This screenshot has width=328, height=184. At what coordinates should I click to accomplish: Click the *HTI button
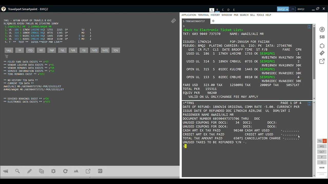pyautogui.click(x=94, y=50)
